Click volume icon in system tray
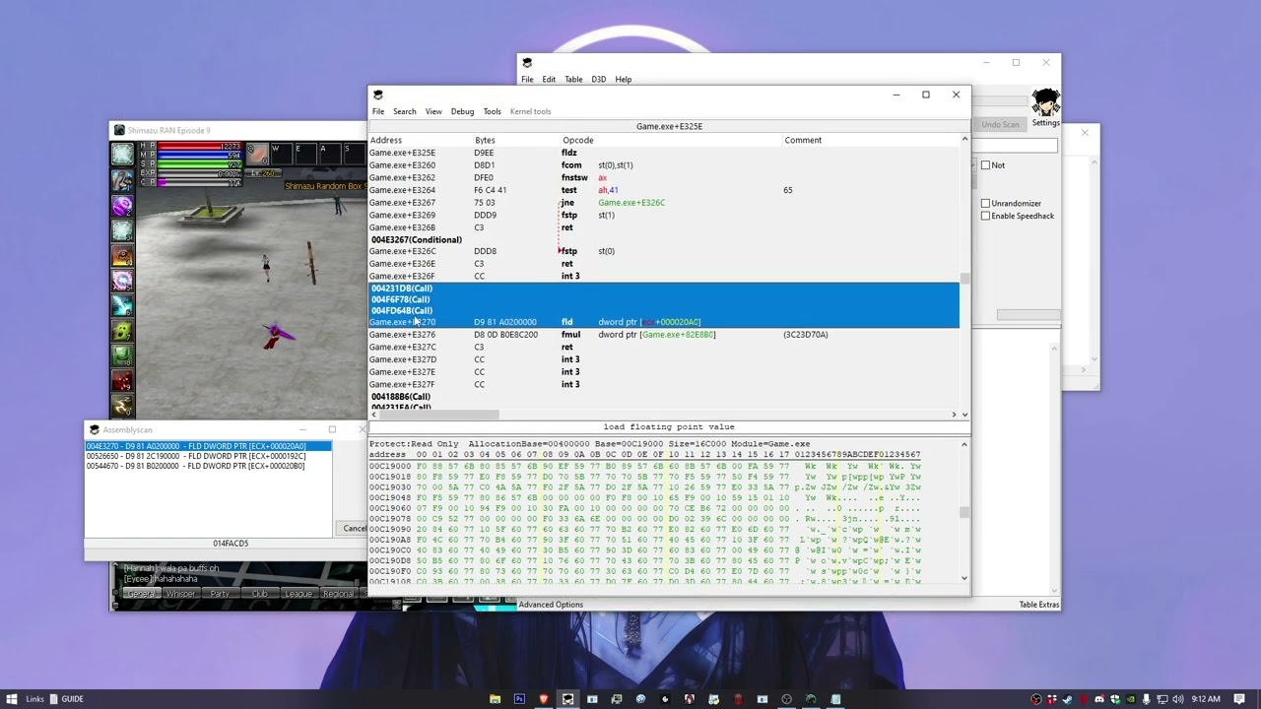The image size is (1261, 709). pyautogui.click(x=1178, y=699)
